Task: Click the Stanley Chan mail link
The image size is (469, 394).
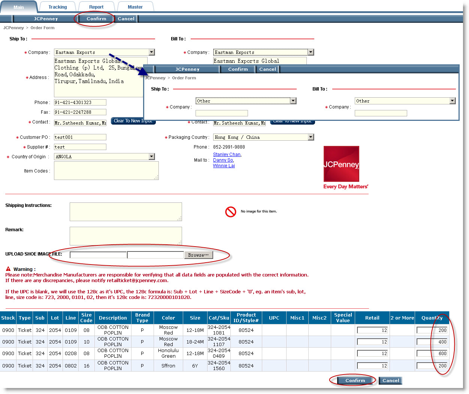Action: click(x=227, y=155)
